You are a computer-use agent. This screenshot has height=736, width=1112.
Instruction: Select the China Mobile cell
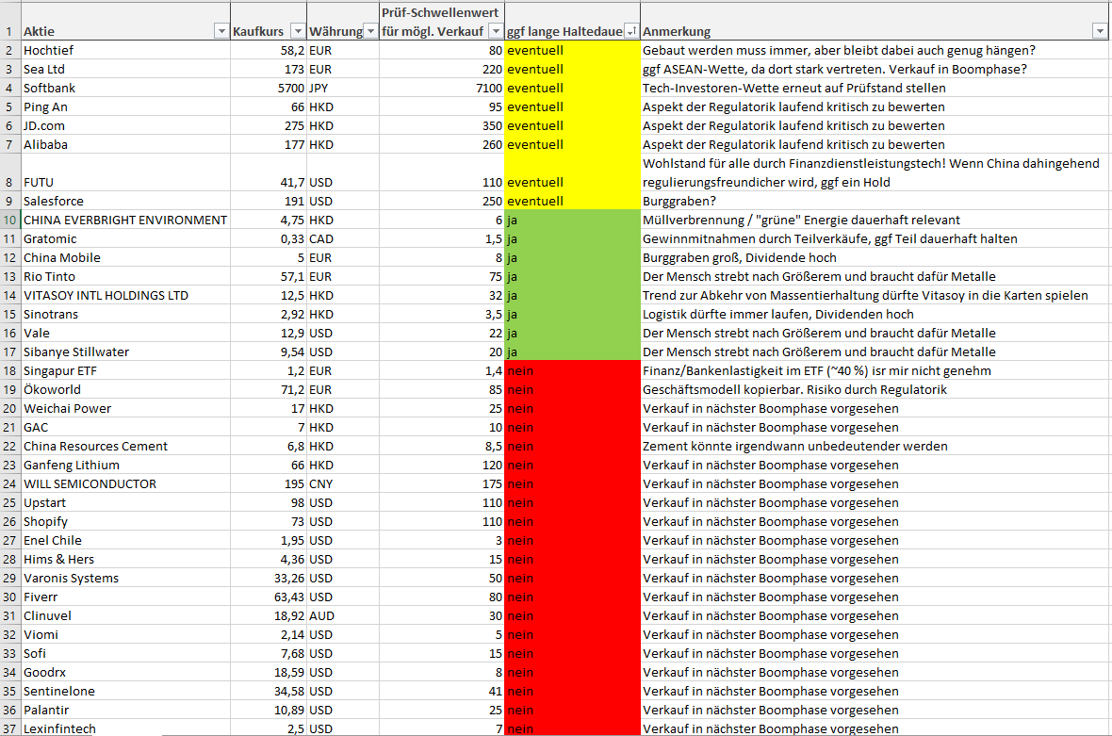pyautogui.click(x=125, y=258)
